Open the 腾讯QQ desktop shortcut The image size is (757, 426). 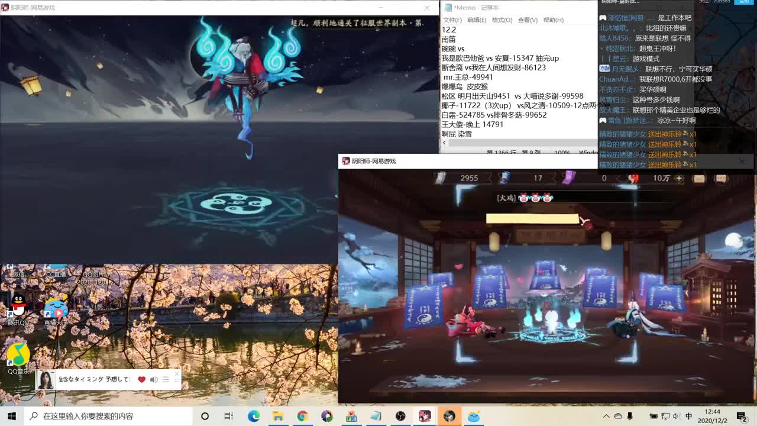tap(18, 309)
